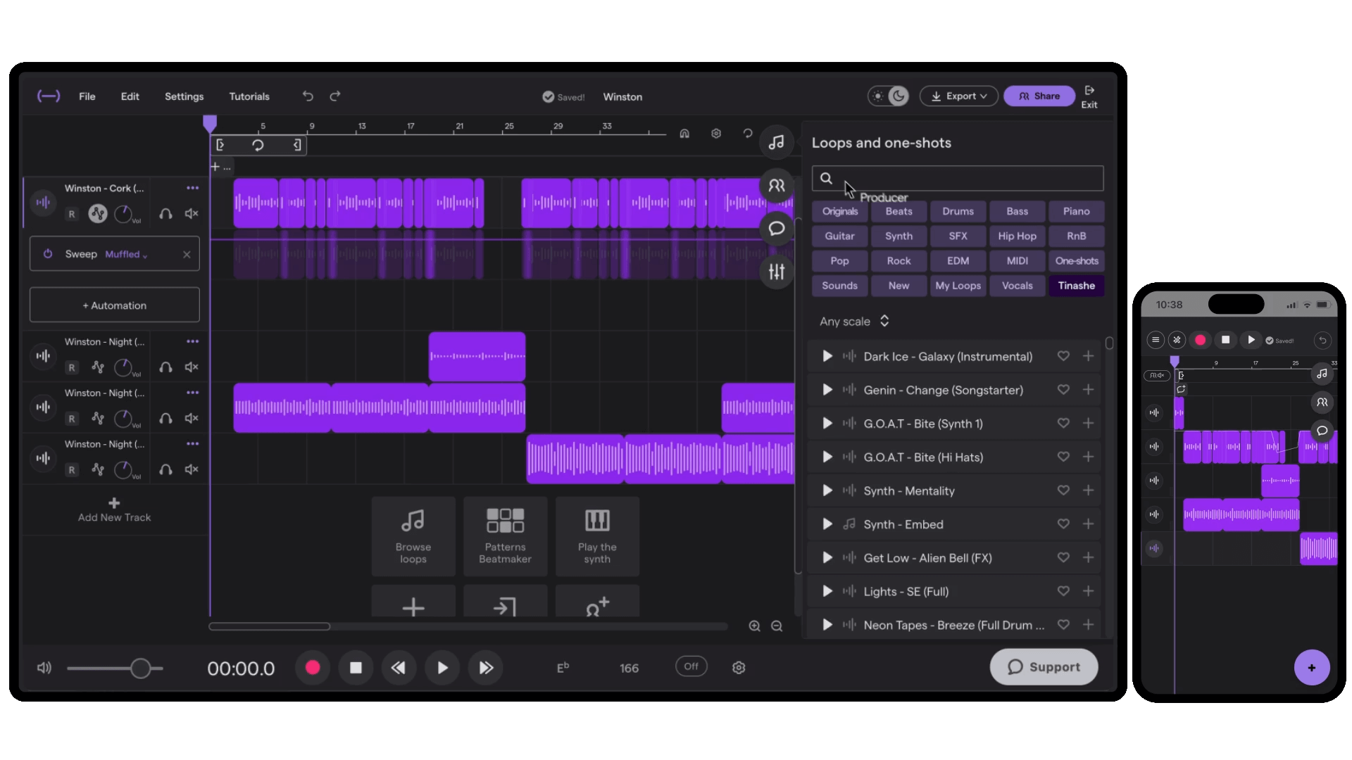Open the collaborators panel icon
The width and height of the screenshot is (1352, 760).
776,186
